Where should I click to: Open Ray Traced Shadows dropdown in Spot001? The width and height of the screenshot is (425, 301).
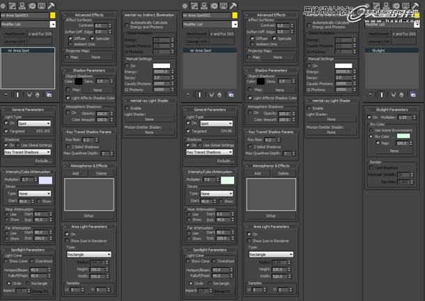click(x=27, y=152)
